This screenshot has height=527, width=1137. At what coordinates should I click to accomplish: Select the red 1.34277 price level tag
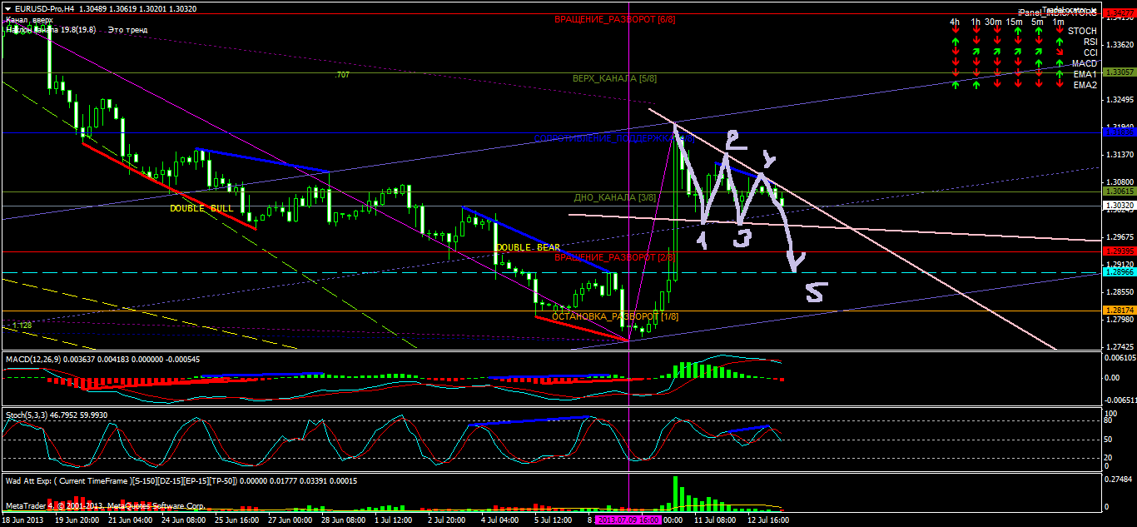1120,12
